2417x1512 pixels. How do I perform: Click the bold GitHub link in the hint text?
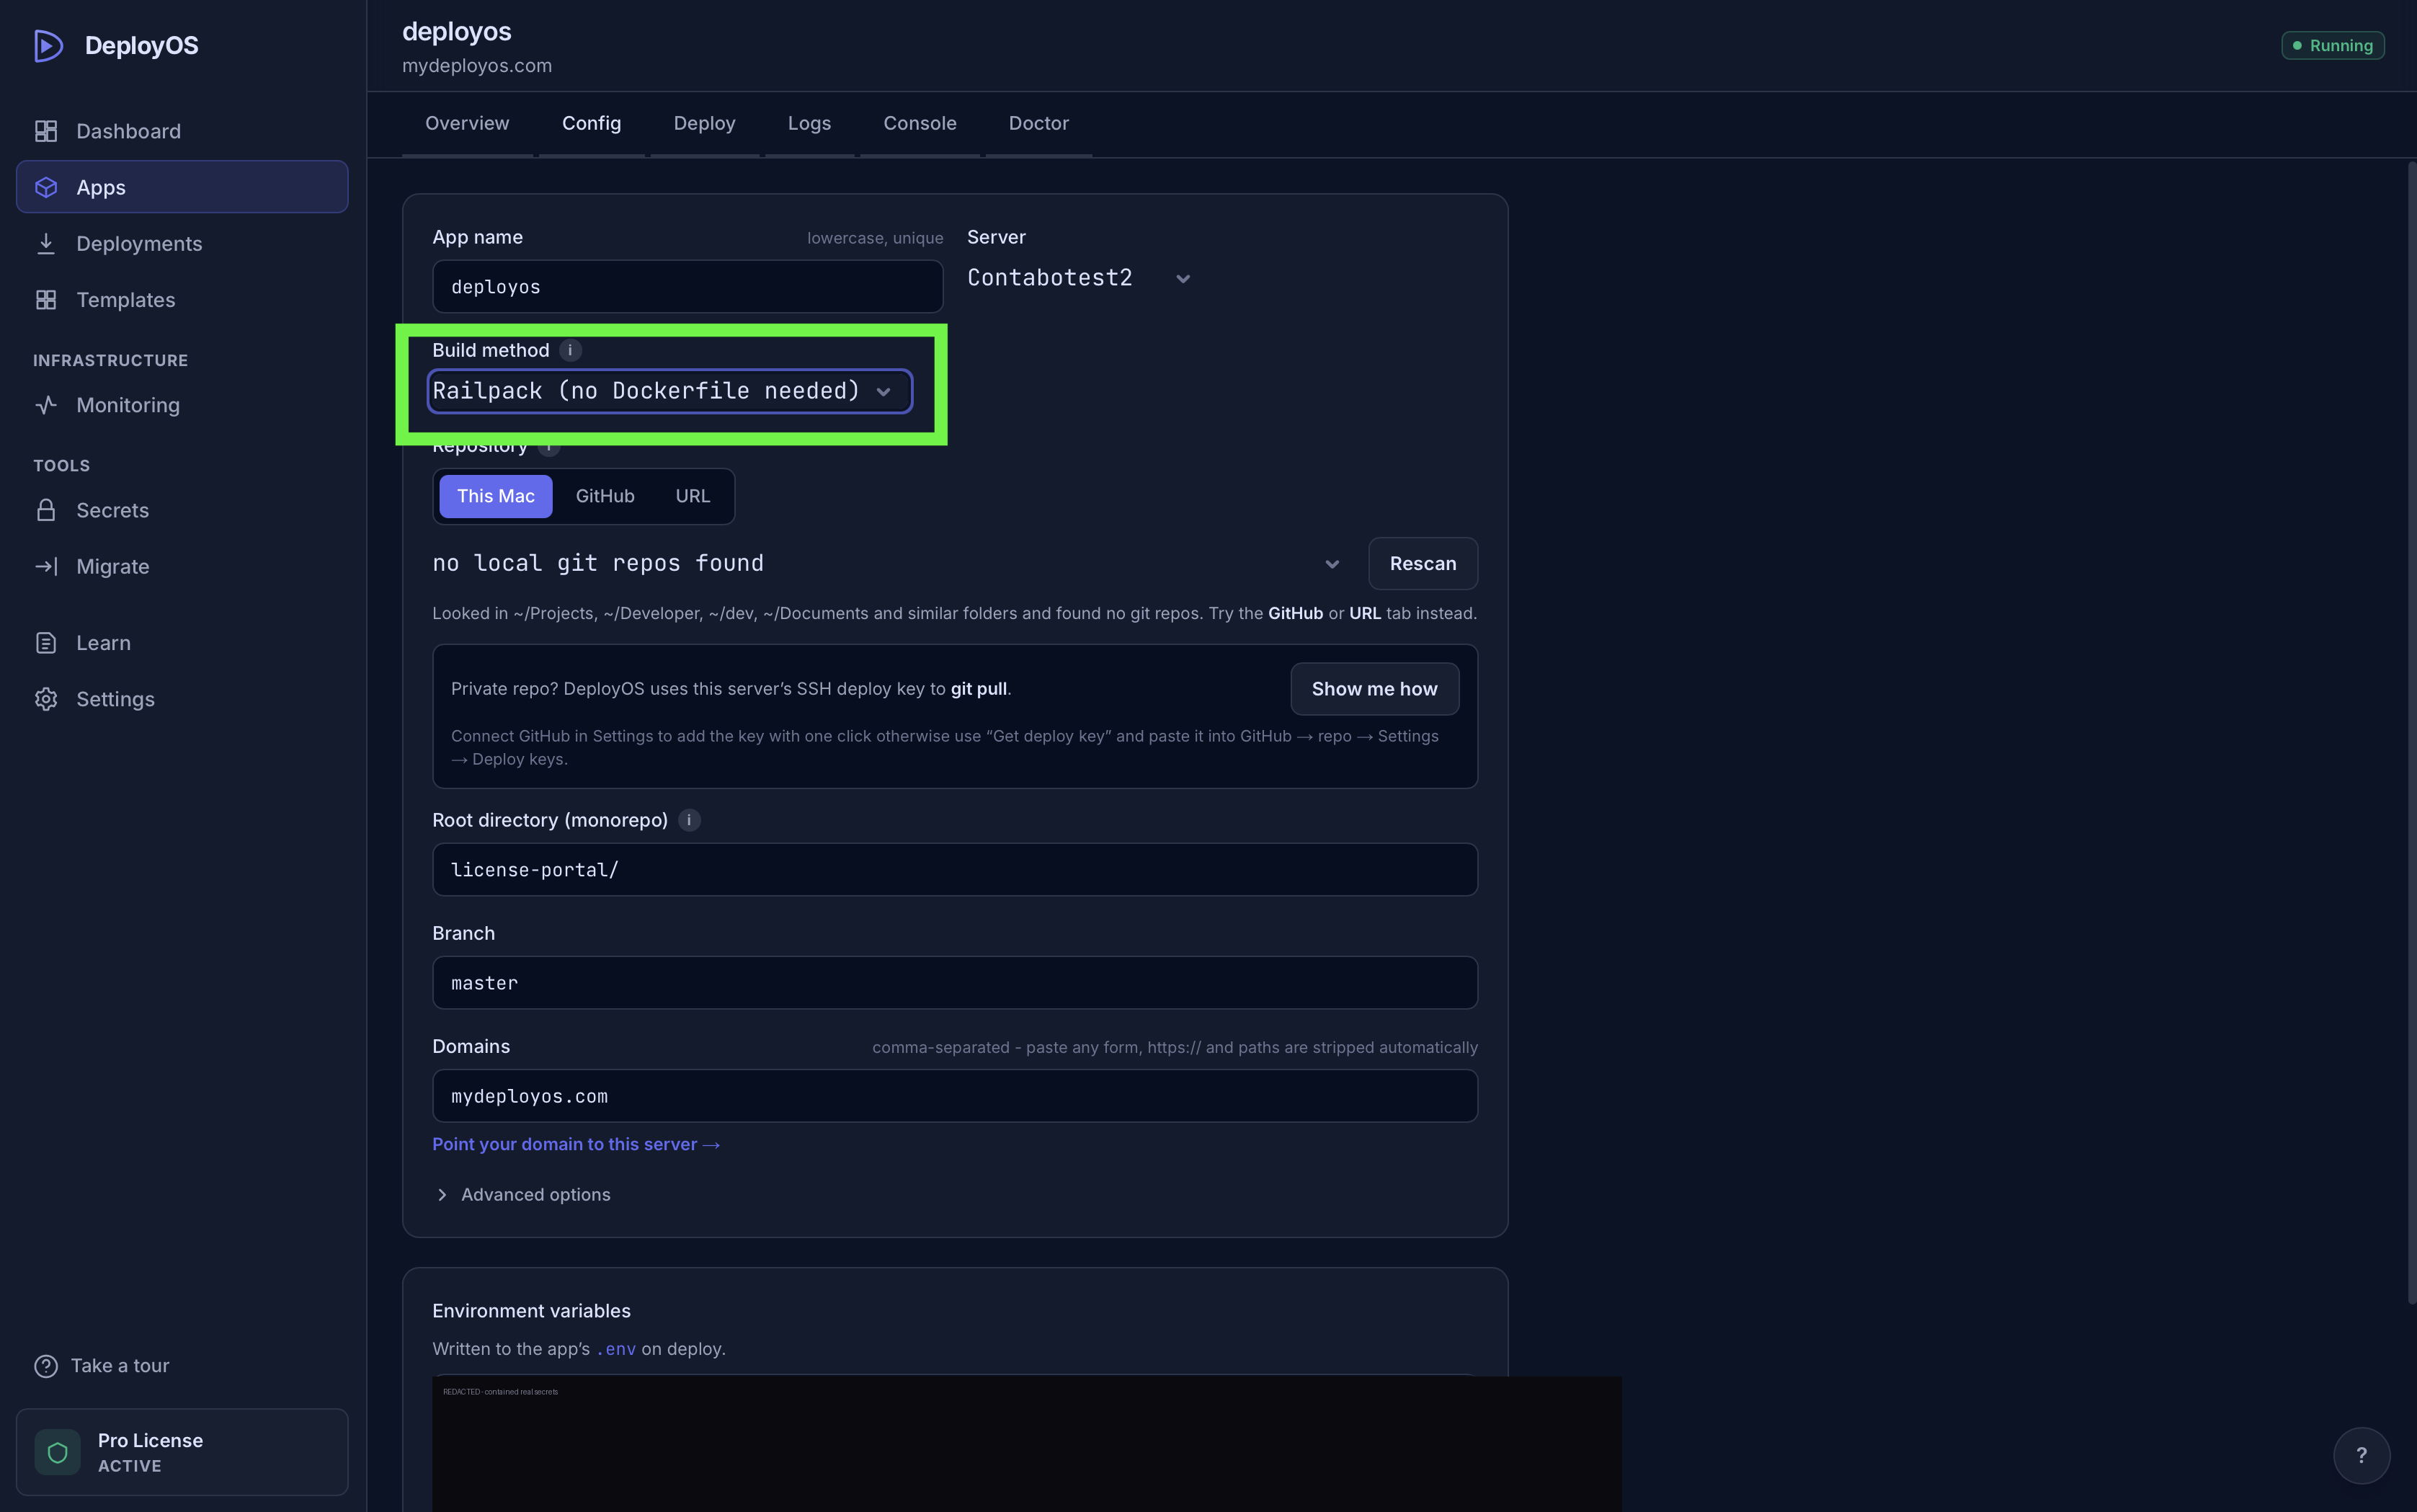[1295, 613]
